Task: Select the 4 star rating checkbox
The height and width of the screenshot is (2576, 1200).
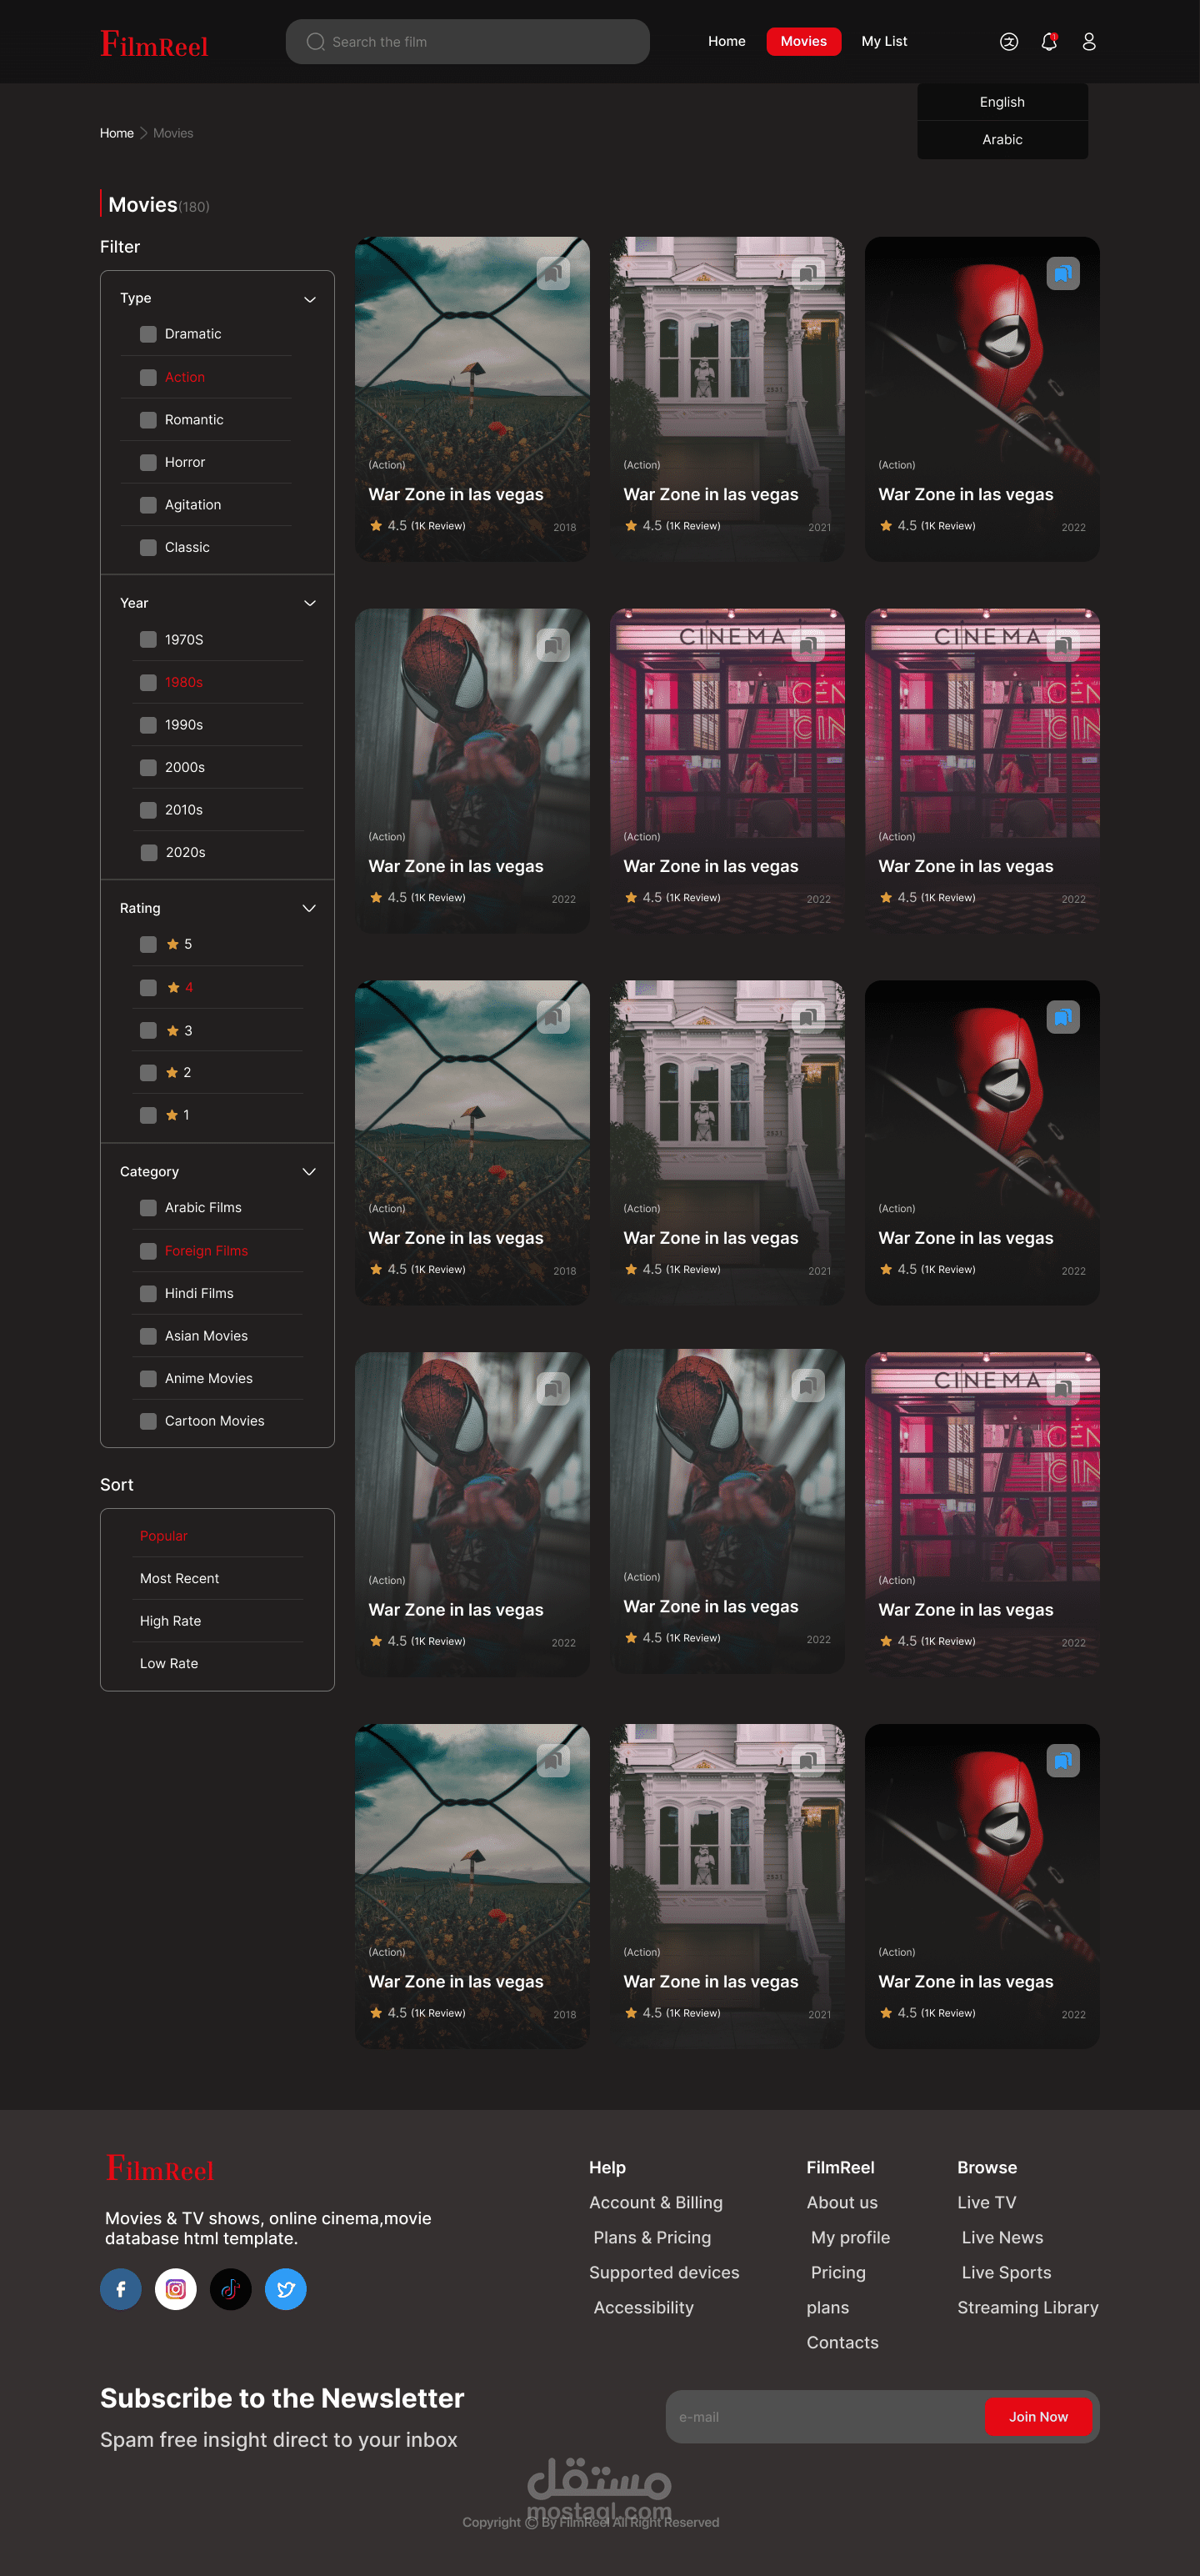Action: click(x=148, y=987)
